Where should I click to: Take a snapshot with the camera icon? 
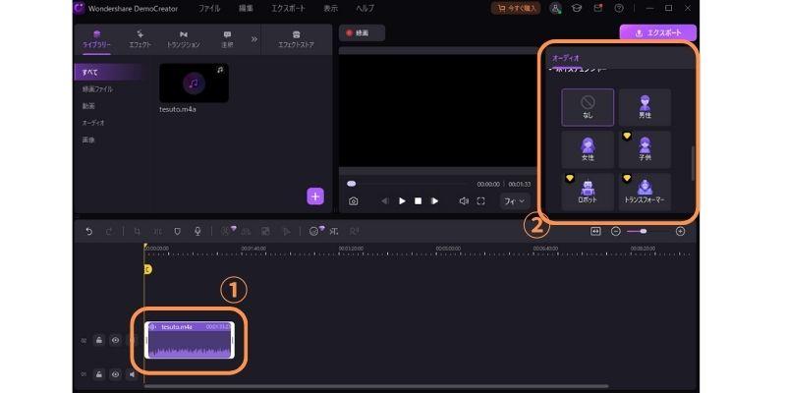tap(353, 200)
